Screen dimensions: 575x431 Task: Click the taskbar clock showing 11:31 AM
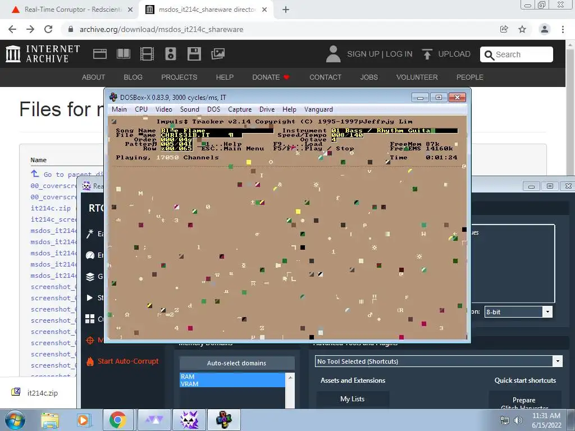tap(546, 420)
